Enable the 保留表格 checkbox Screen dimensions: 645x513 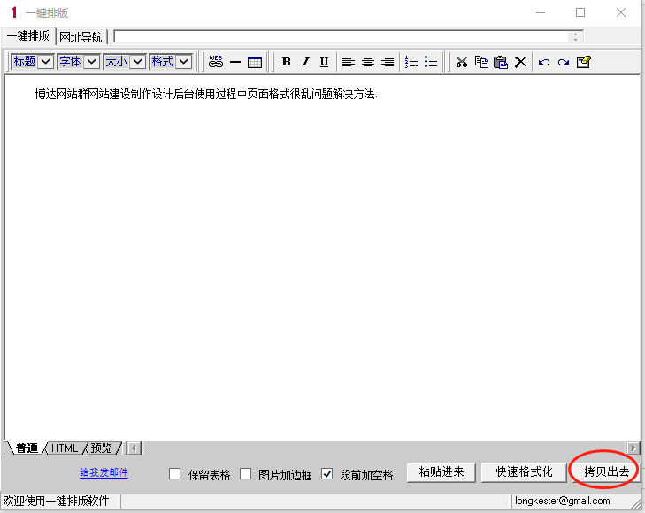pos(175,474)
